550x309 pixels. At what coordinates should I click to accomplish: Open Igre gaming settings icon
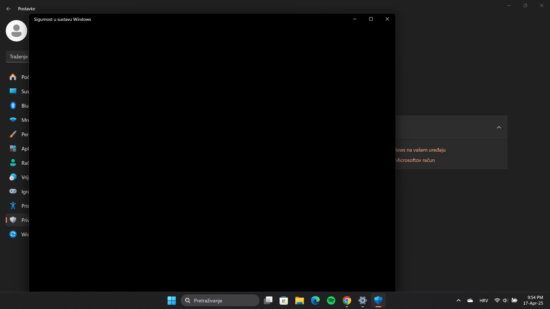point(13,191)
